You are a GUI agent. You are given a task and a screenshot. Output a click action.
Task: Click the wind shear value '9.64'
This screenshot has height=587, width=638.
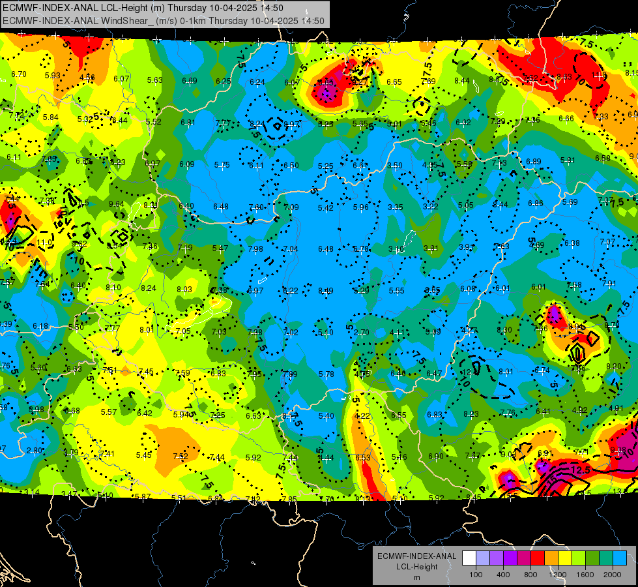(x=117, y=203)
